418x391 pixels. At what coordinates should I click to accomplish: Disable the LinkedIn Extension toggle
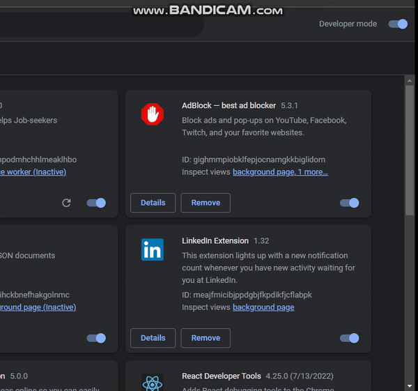349,338
